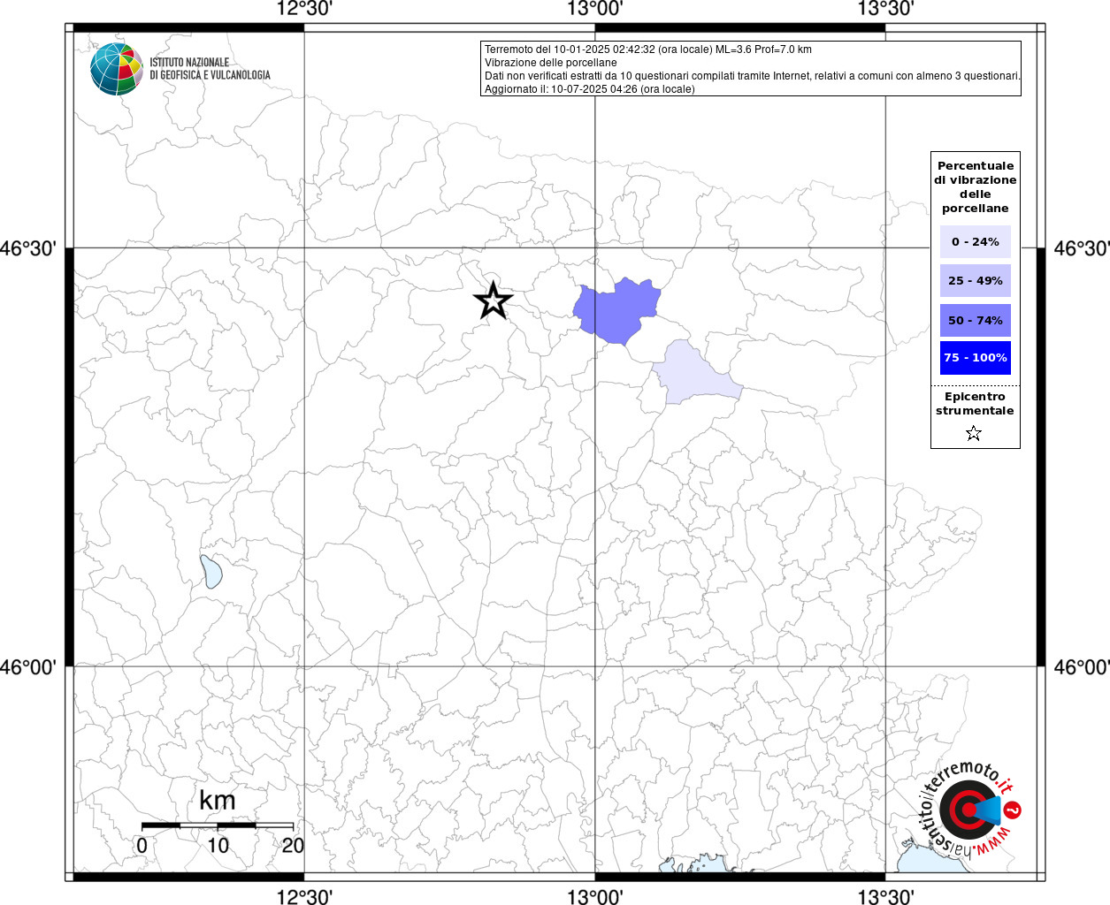The width and height of the screenshot is (1110, 905).
Task: Select the 25 - 49% legend swatch
Action: point(975,280)
